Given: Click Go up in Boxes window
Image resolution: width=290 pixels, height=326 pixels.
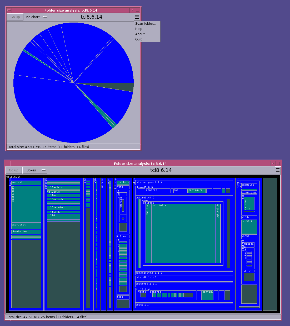Looking at the screenshot, I should click(x=14, y=170).
